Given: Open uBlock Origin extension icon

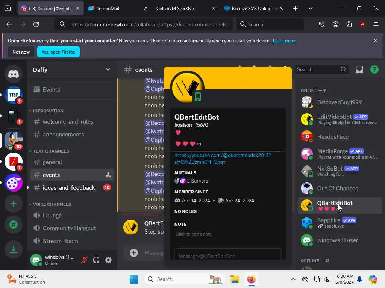Looking at the screenshot, I should coord(362,24).
